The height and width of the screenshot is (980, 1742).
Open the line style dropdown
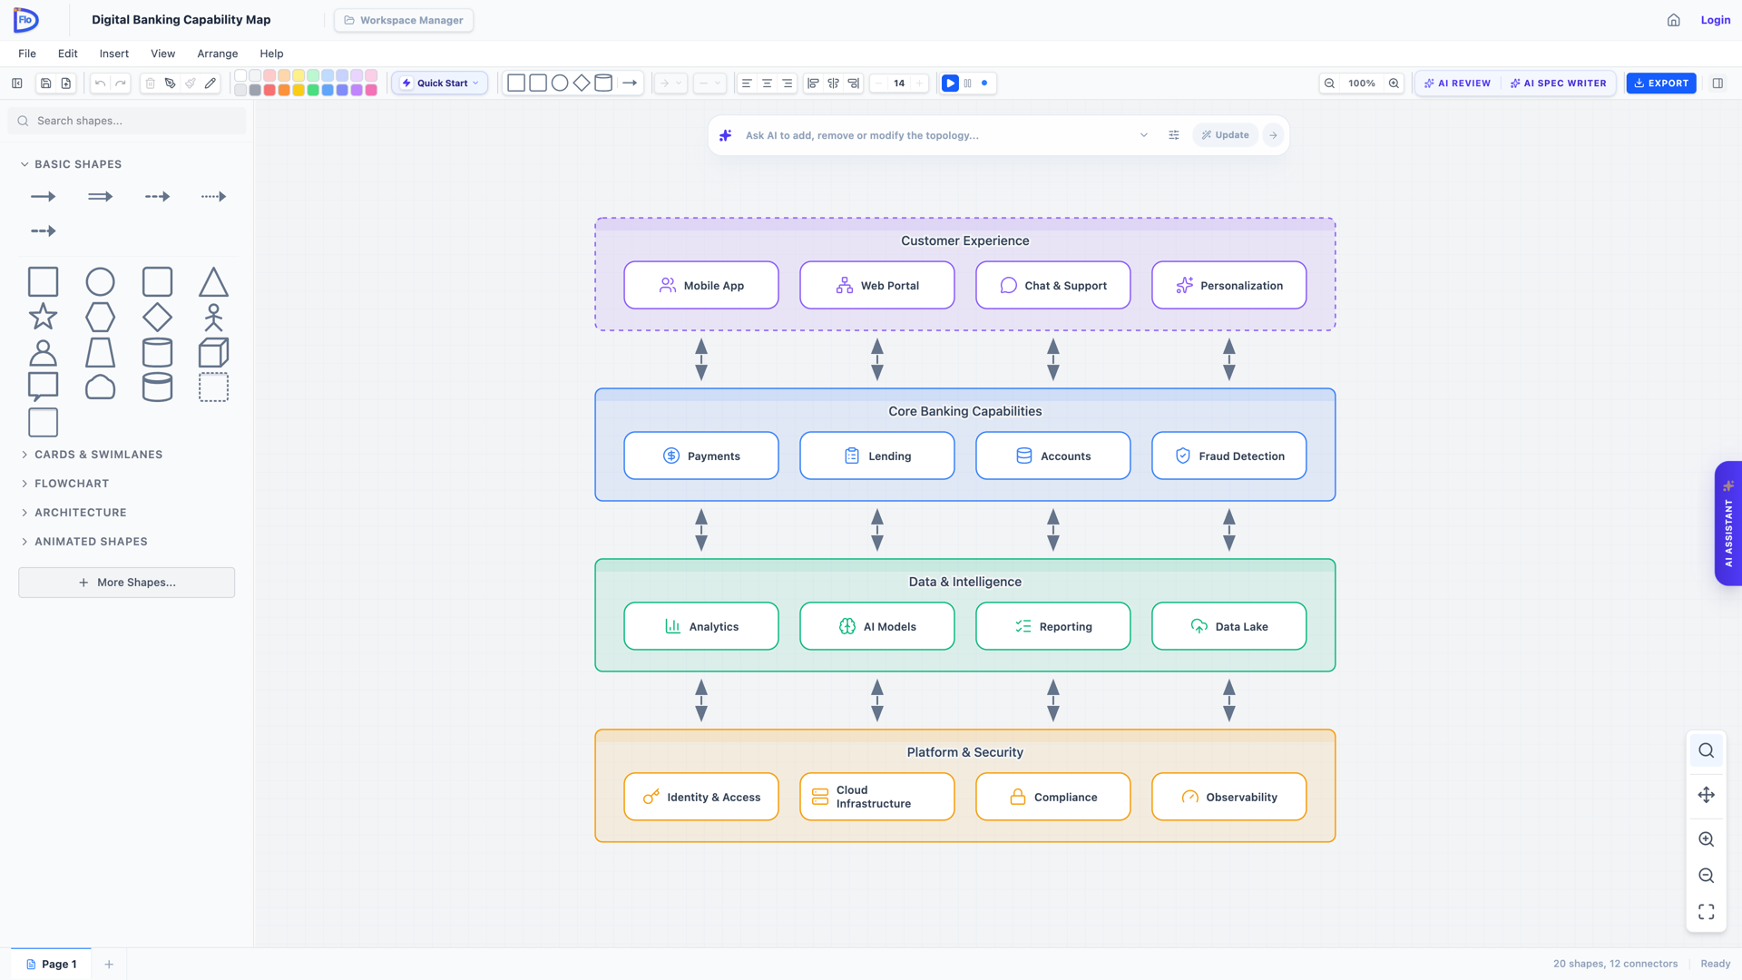coord(710,83)
